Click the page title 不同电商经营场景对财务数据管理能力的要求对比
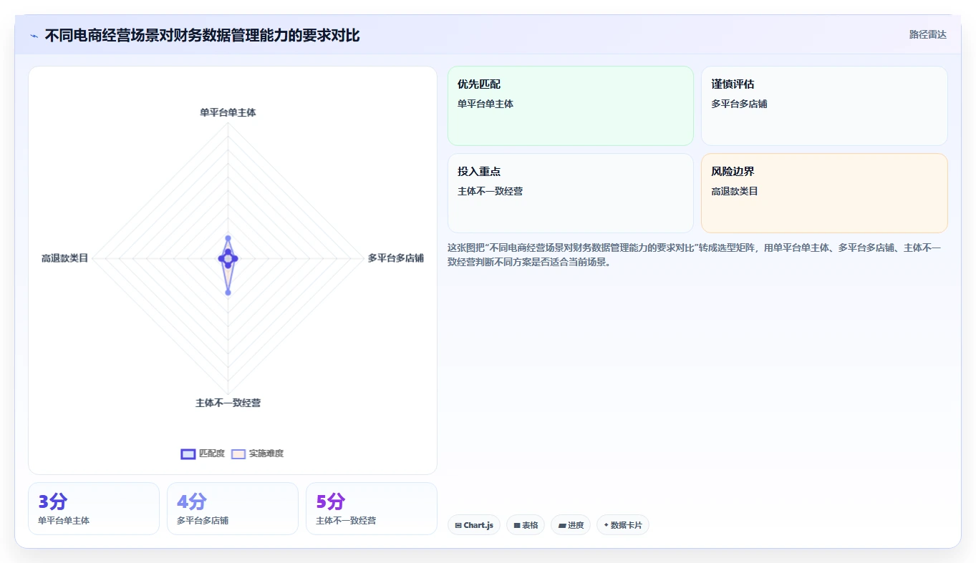This screenshot has height=563, width=976. coord(203,35)
